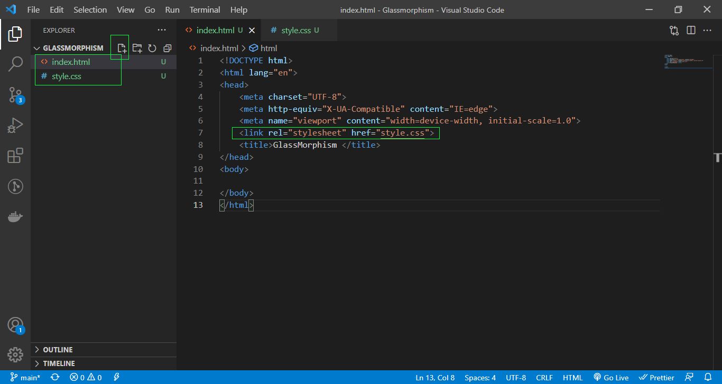Change indentation via Spaces: 4

click(x=480, y=377)
